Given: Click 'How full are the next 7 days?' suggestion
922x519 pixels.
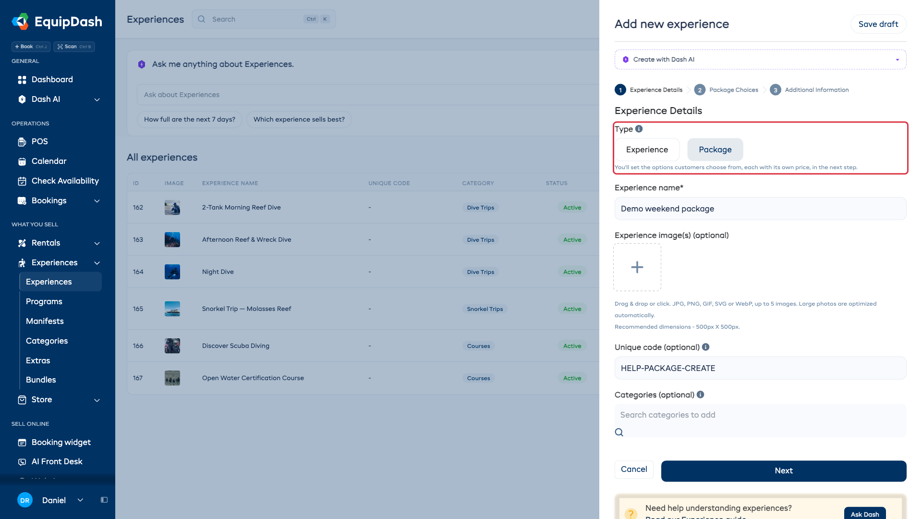Looking at the screenshot, I should point(190,119).
